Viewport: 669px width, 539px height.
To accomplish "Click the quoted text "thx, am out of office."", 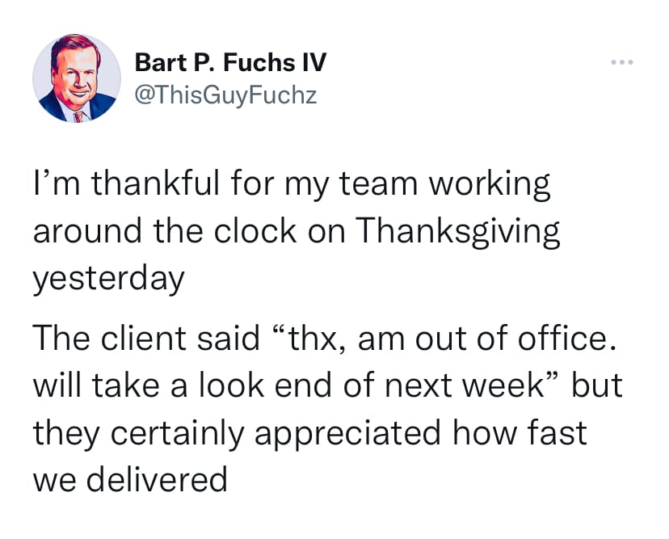I will 454,339.
